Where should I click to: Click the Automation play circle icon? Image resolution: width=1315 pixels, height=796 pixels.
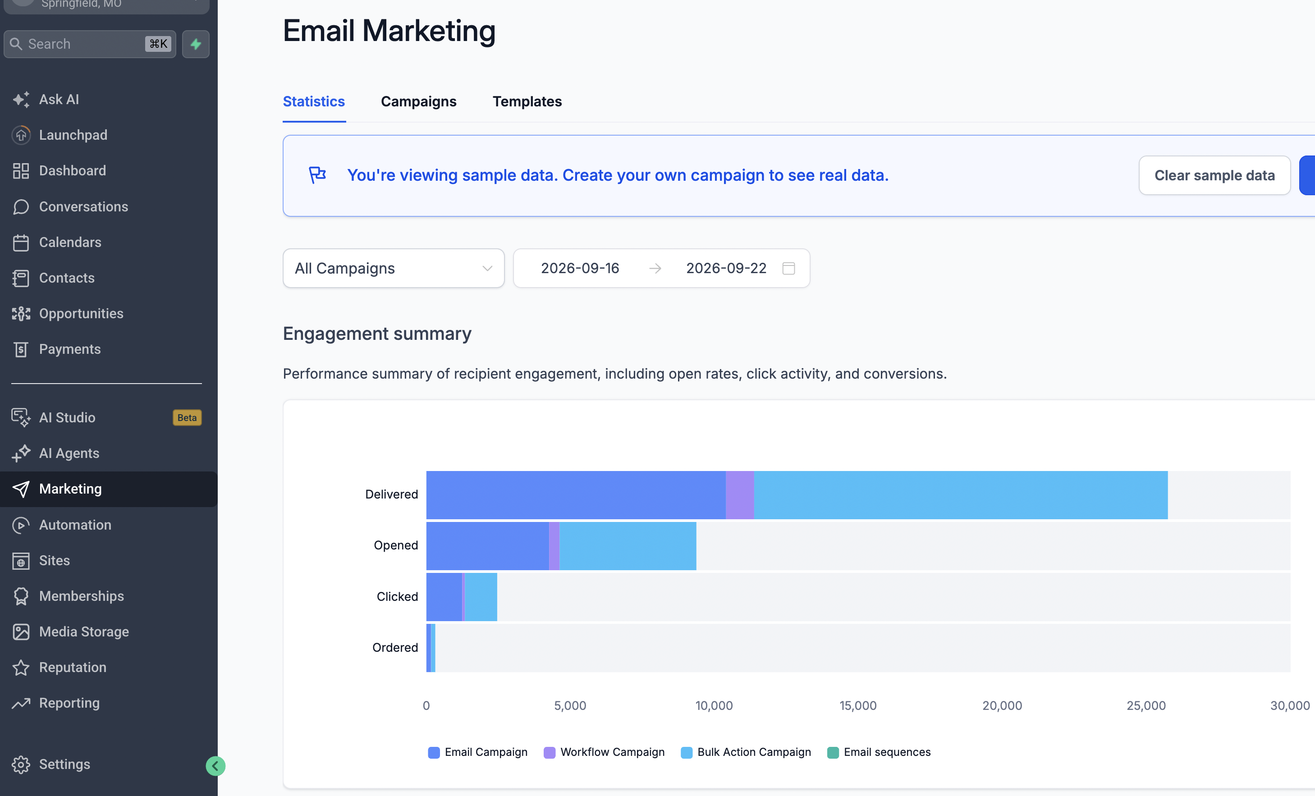(x=21, y=525)
